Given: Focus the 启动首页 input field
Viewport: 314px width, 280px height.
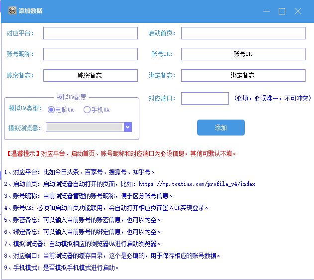Looking at the screenshot, I should coord(243,33).
